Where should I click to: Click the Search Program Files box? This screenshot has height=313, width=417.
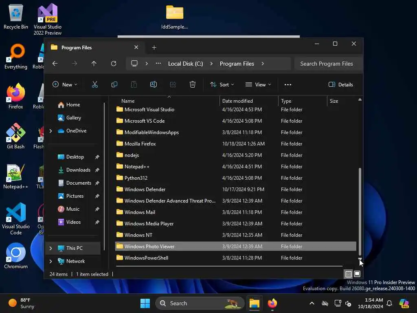click(x=329, y=64)
